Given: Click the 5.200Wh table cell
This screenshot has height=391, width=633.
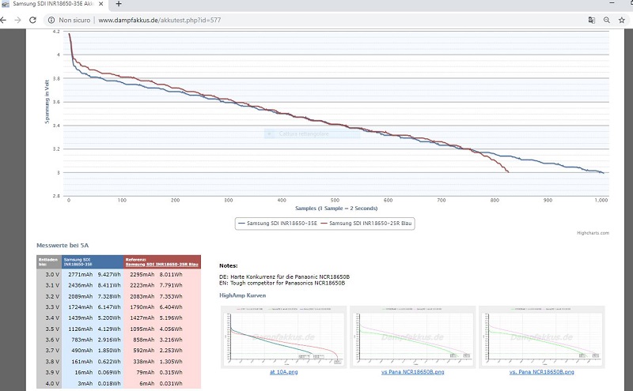Looking at the screenshot, I should click(x=109, y=318).
